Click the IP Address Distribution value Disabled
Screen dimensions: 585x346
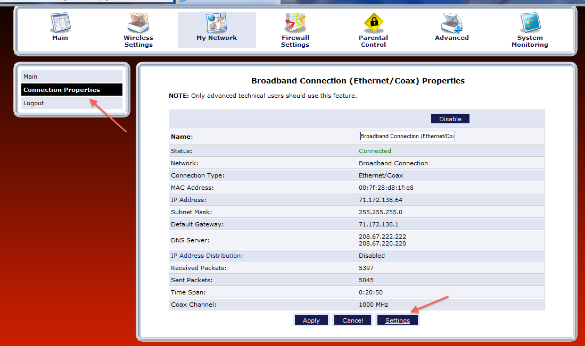(372, 256)
